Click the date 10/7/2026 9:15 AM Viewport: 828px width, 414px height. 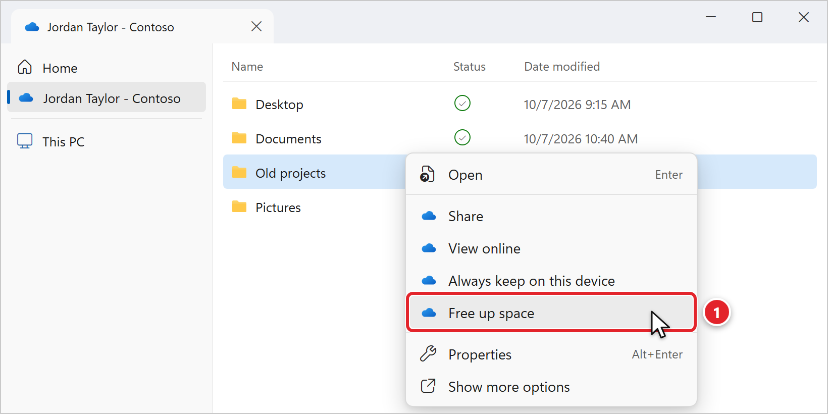point(577,105)
